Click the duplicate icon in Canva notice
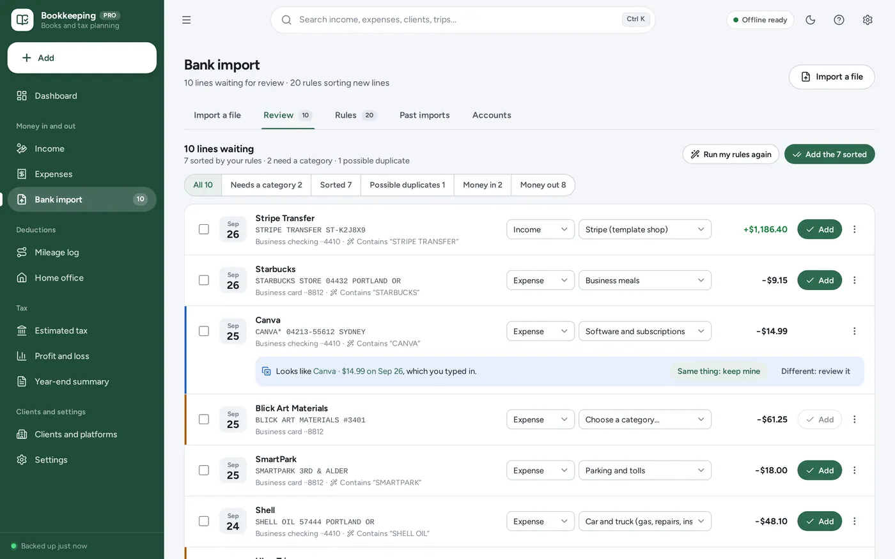Screen dimensions: 895x559 [x=267, y=371]
